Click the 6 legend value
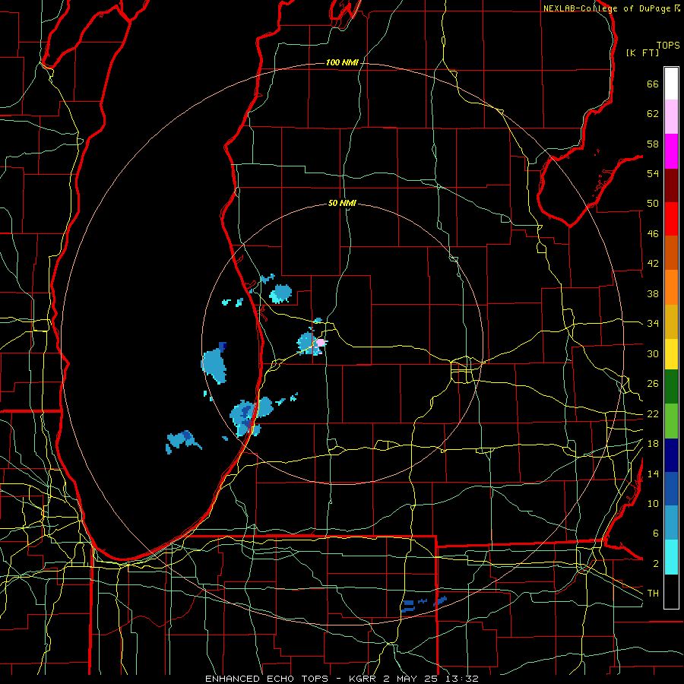 coord(655,534)
